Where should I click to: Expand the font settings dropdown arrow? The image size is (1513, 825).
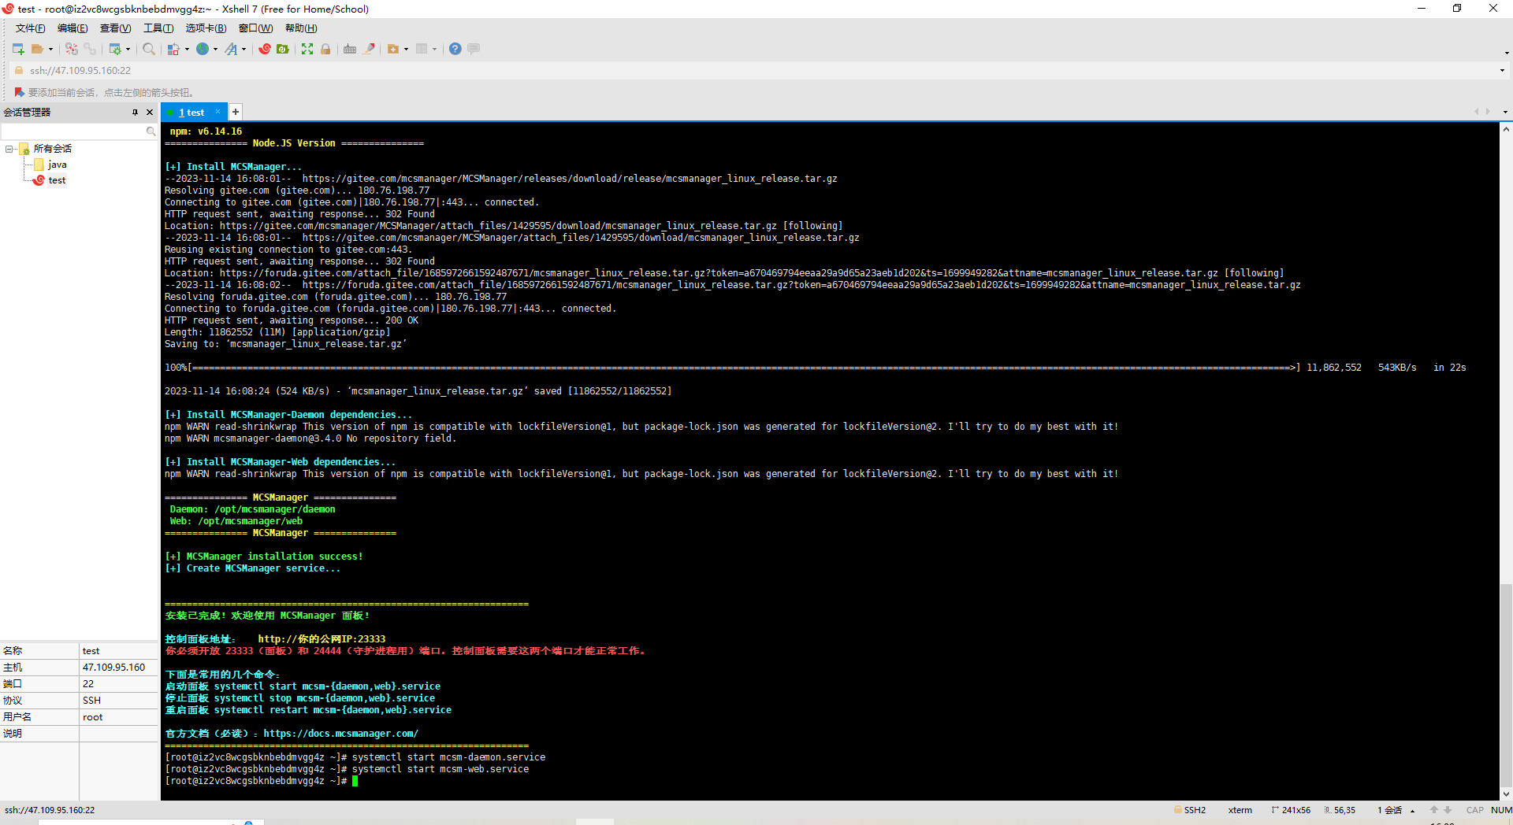click(x=243, y=49)
